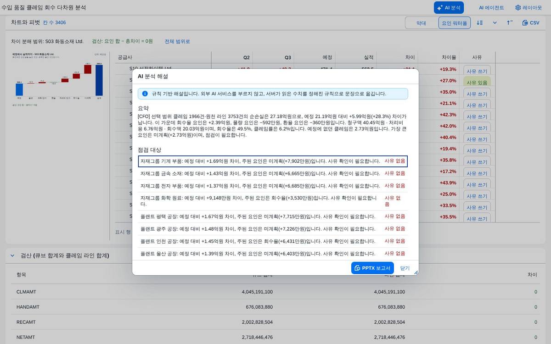
Task: Click the 사유 column header
Action: click(x=477, y=57)
